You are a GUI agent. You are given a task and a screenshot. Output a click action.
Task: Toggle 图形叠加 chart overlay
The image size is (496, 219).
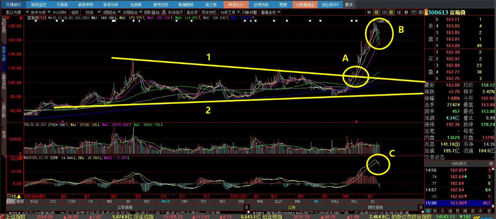(152, 12)
